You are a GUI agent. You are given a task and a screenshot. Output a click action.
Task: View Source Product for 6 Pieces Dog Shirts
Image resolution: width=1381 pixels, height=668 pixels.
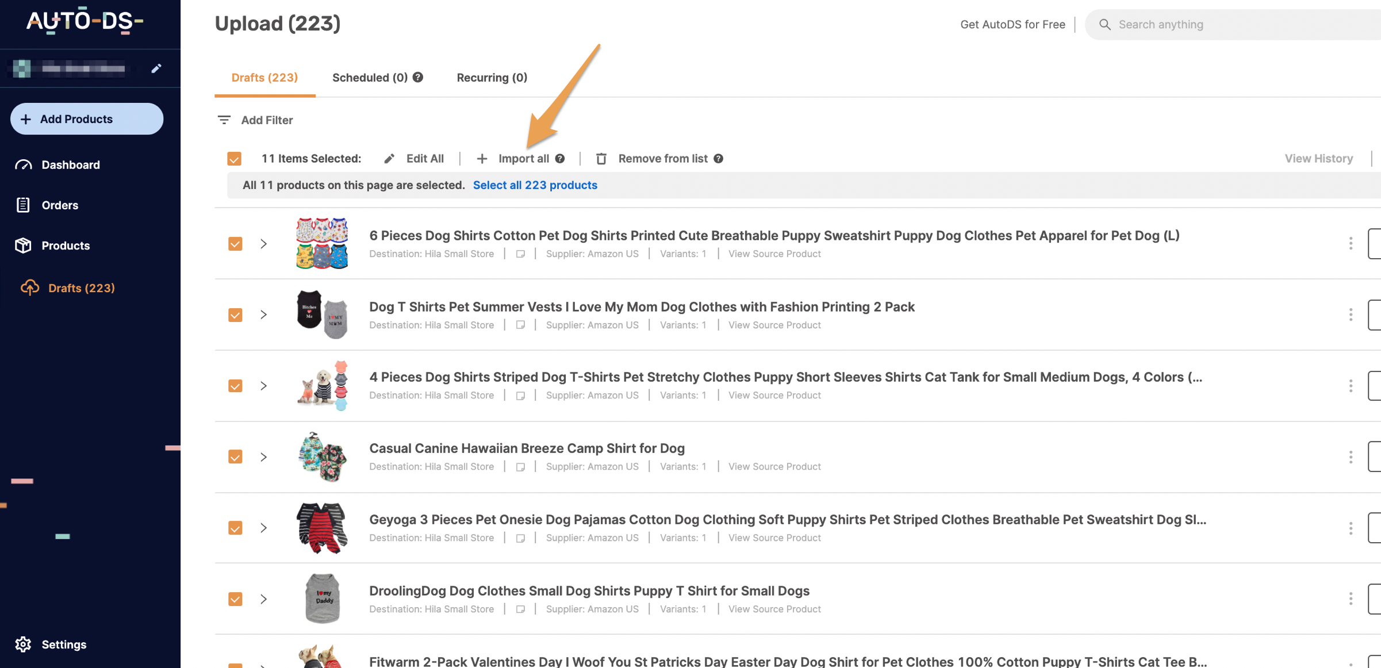(x=774, y=254)
